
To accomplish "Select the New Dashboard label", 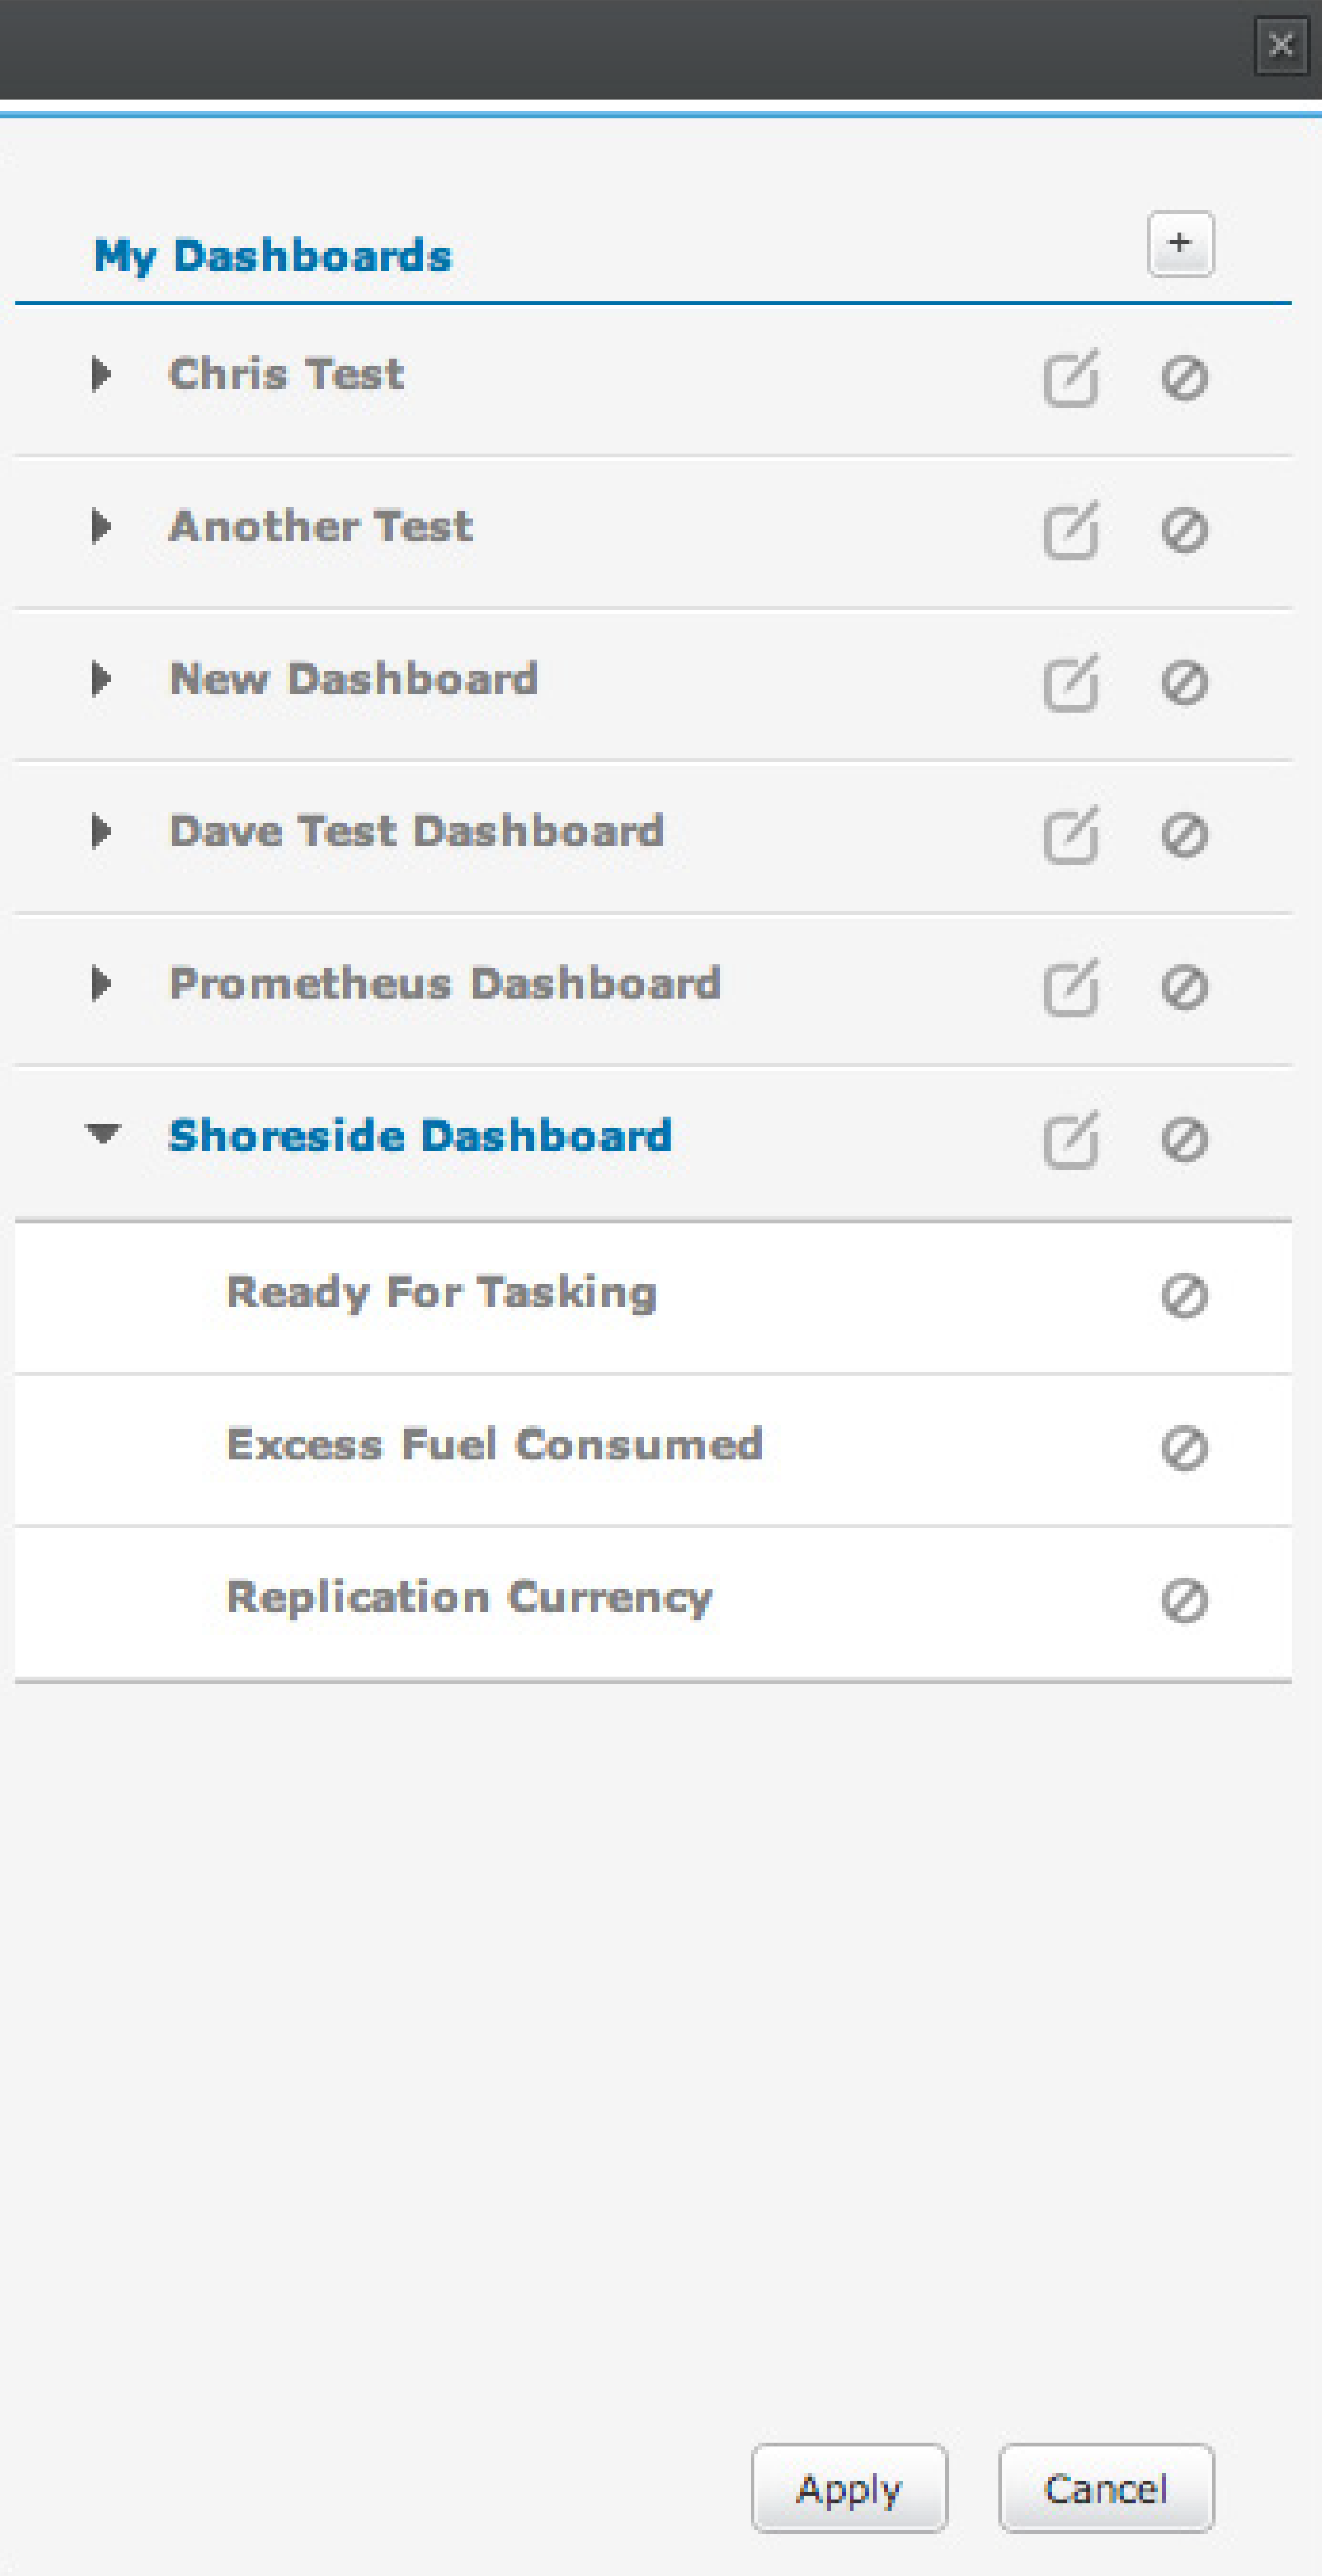I will (354, 679).
